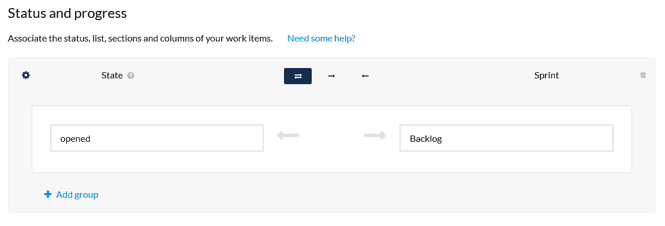Choose the right-to-left sync arrow
Screen dimensions: 665x226
point(365,76)
